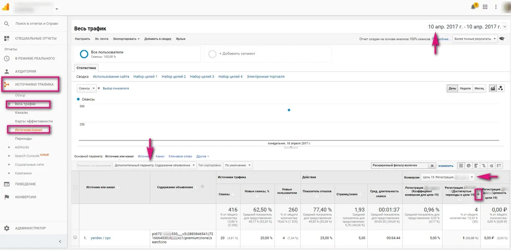The width and height of the screenshot is (511, 250).
Task: Open the Статистика tab
Action: click(x=87, y=68)
